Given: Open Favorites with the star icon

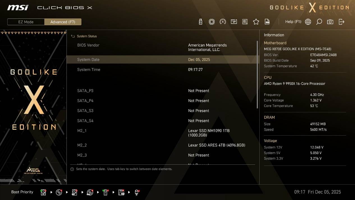Looking at the screenshot, I should click(x=256, y=22).
